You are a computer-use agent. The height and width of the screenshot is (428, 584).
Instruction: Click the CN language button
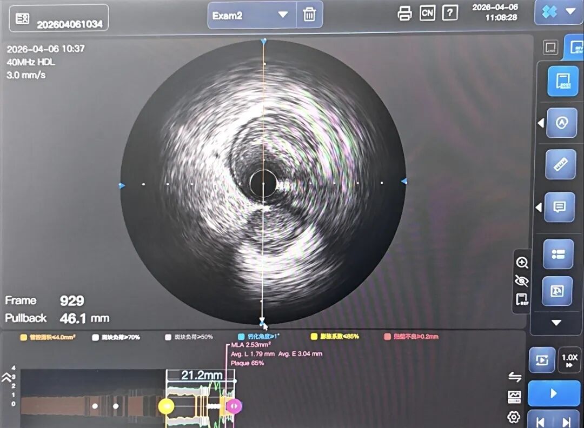427,12
